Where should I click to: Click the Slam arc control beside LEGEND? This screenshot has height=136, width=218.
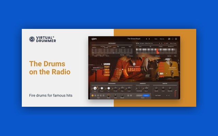pyautogui.click(x=126, y=70)
